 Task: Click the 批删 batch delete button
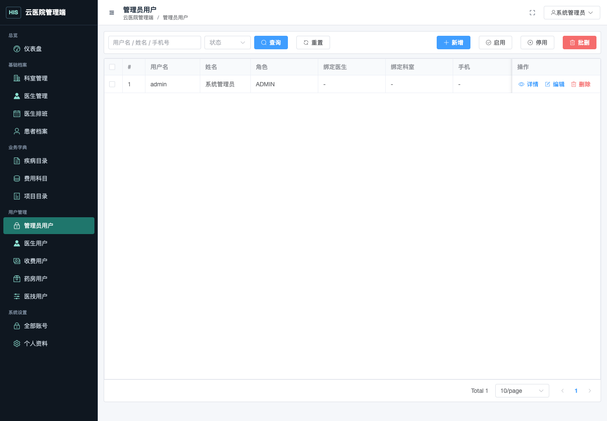click(580, 43)
